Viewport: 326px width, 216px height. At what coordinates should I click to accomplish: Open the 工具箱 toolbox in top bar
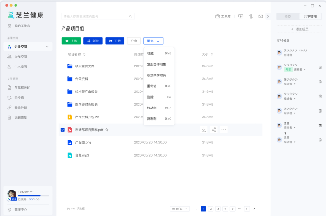[x=223, y=17]
